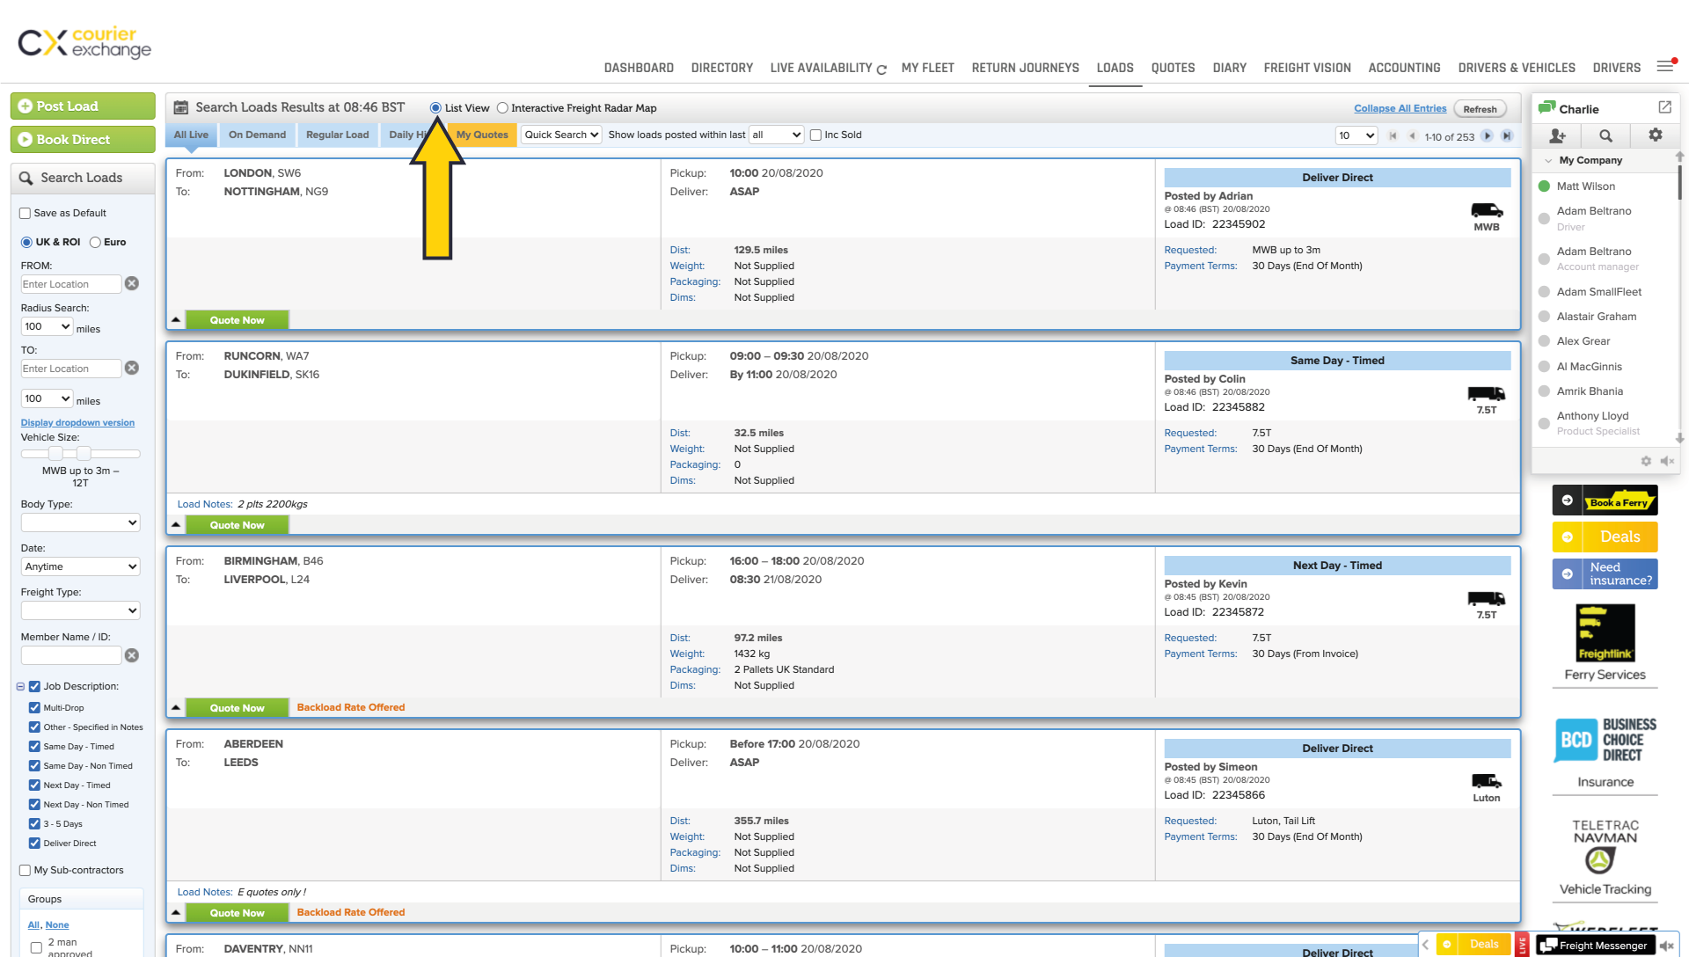Enable the Inc Sold checkbox
The height and width of the screenshot is (957, 1689).
(x=816, y=135)
